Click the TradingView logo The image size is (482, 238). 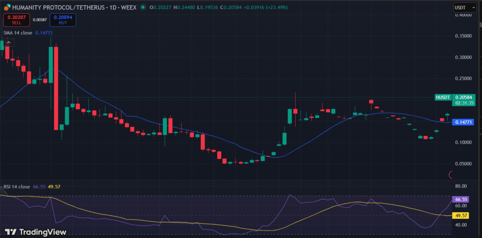click(x=35, y=232)
